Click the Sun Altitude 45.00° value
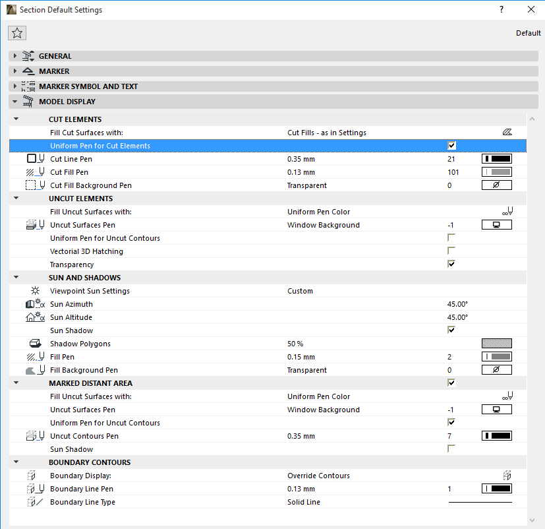This screenshot has width=545, height=529. pyautogui.click(x=457, y=317)
